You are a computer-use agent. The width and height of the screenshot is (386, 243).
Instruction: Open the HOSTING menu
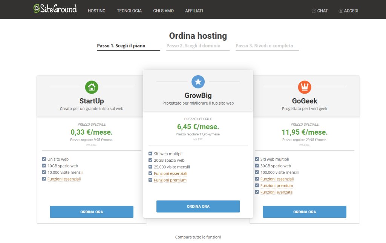[x=96, y=11]
